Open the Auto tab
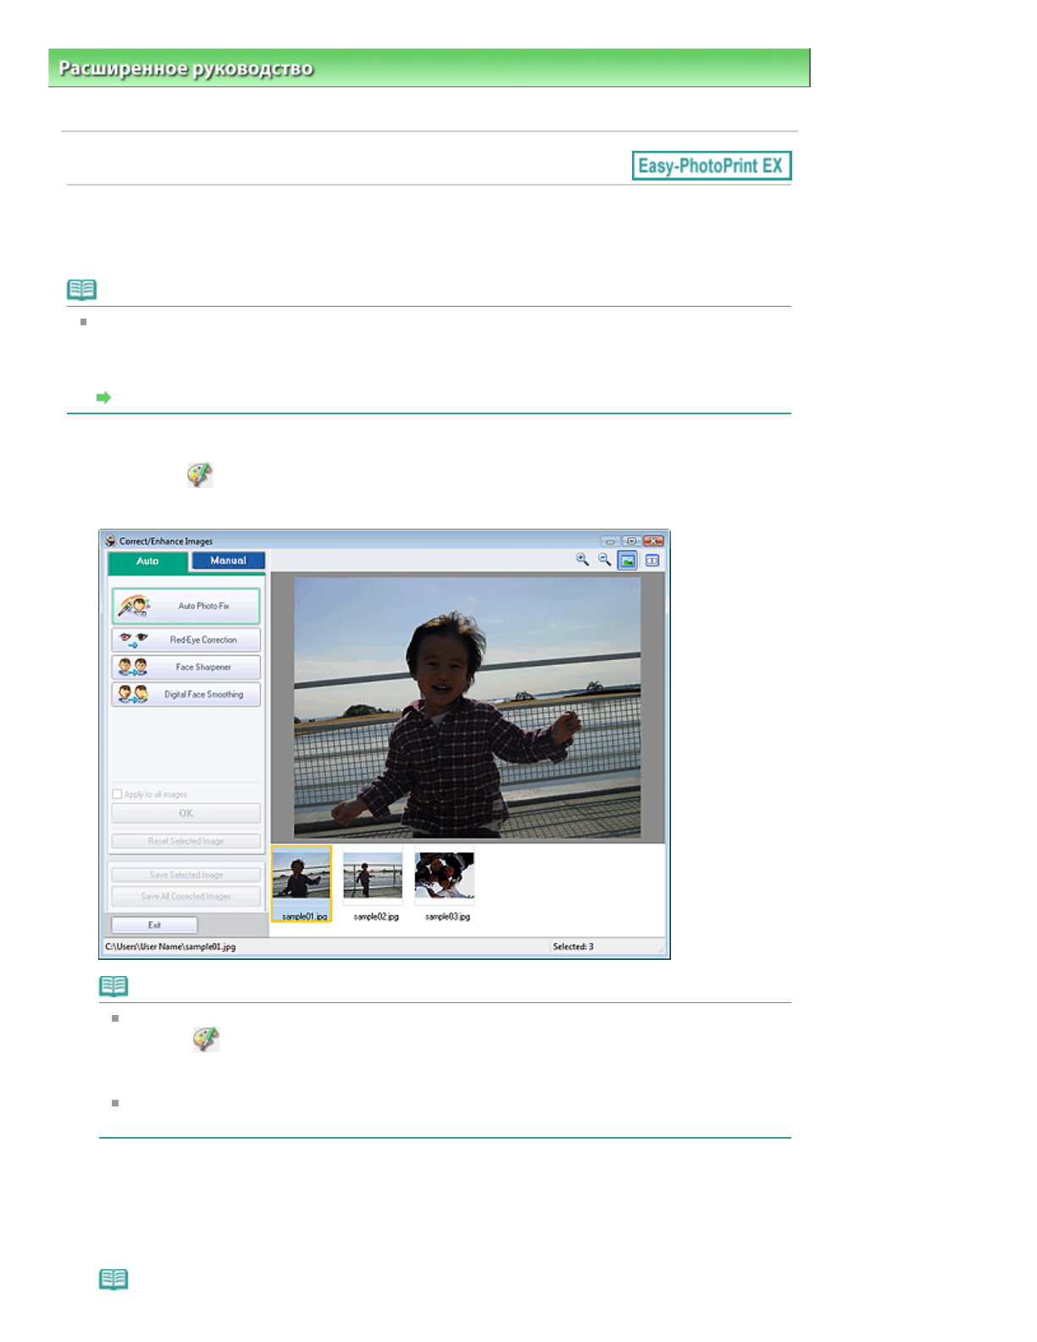Viewport: 1037px width, 1342px height. [147, 562]
